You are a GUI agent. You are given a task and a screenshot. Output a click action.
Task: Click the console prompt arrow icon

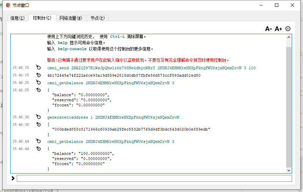13,178
